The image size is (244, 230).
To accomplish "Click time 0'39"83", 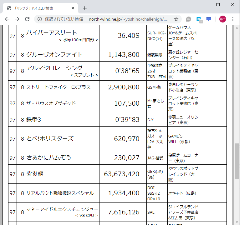I will point(127,120).
